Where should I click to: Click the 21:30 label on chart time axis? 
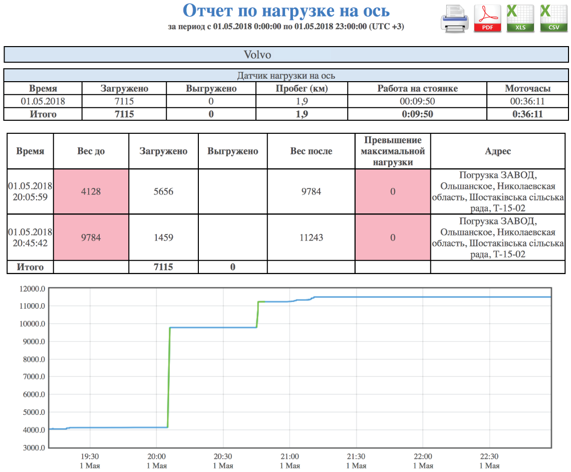coord(356,457)
